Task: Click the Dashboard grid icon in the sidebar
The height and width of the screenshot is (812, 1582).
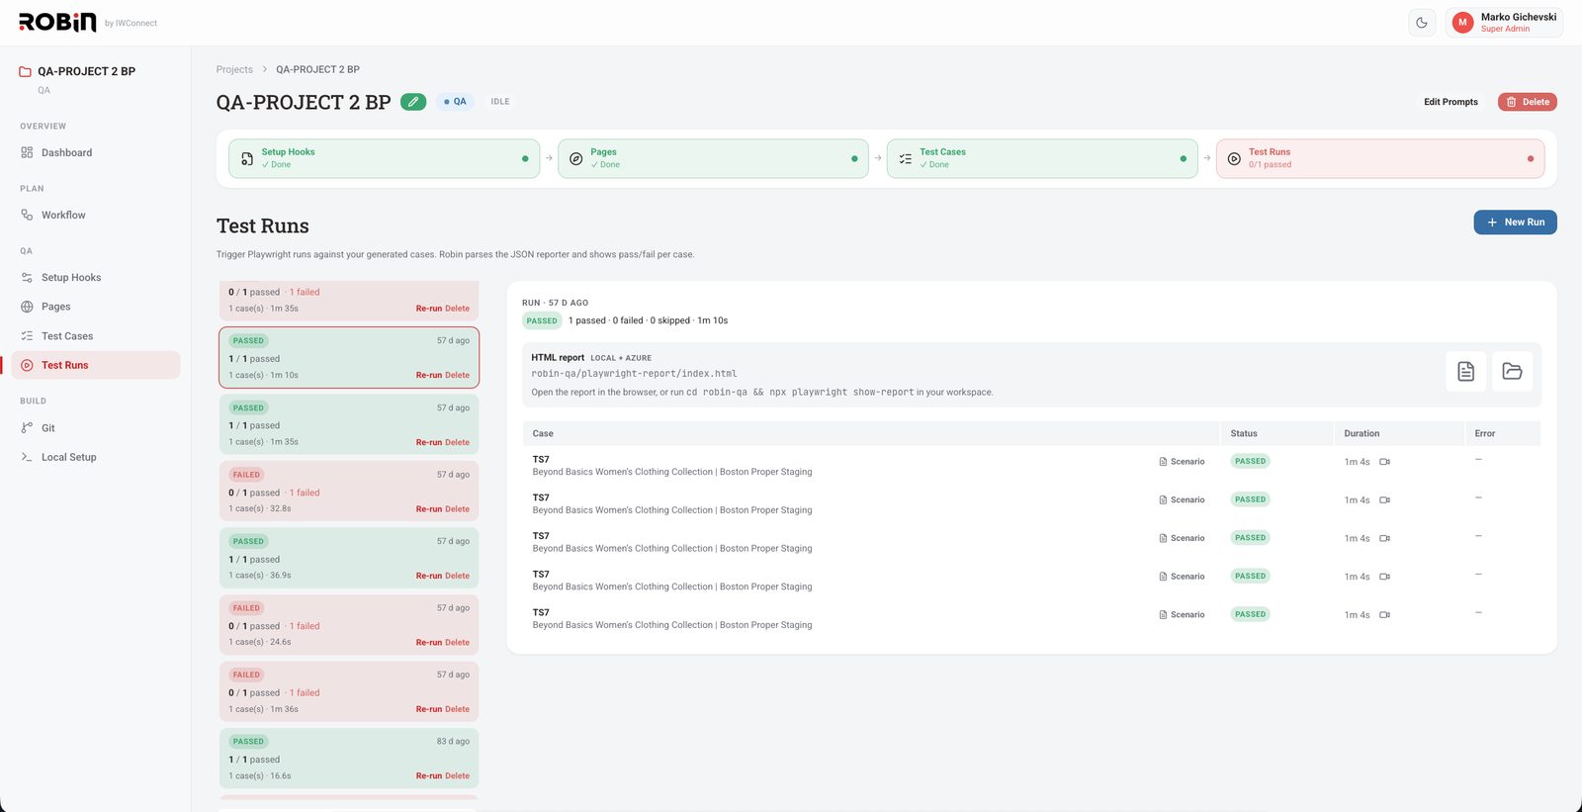Action: pyautogui.click(x=27, y=152)
